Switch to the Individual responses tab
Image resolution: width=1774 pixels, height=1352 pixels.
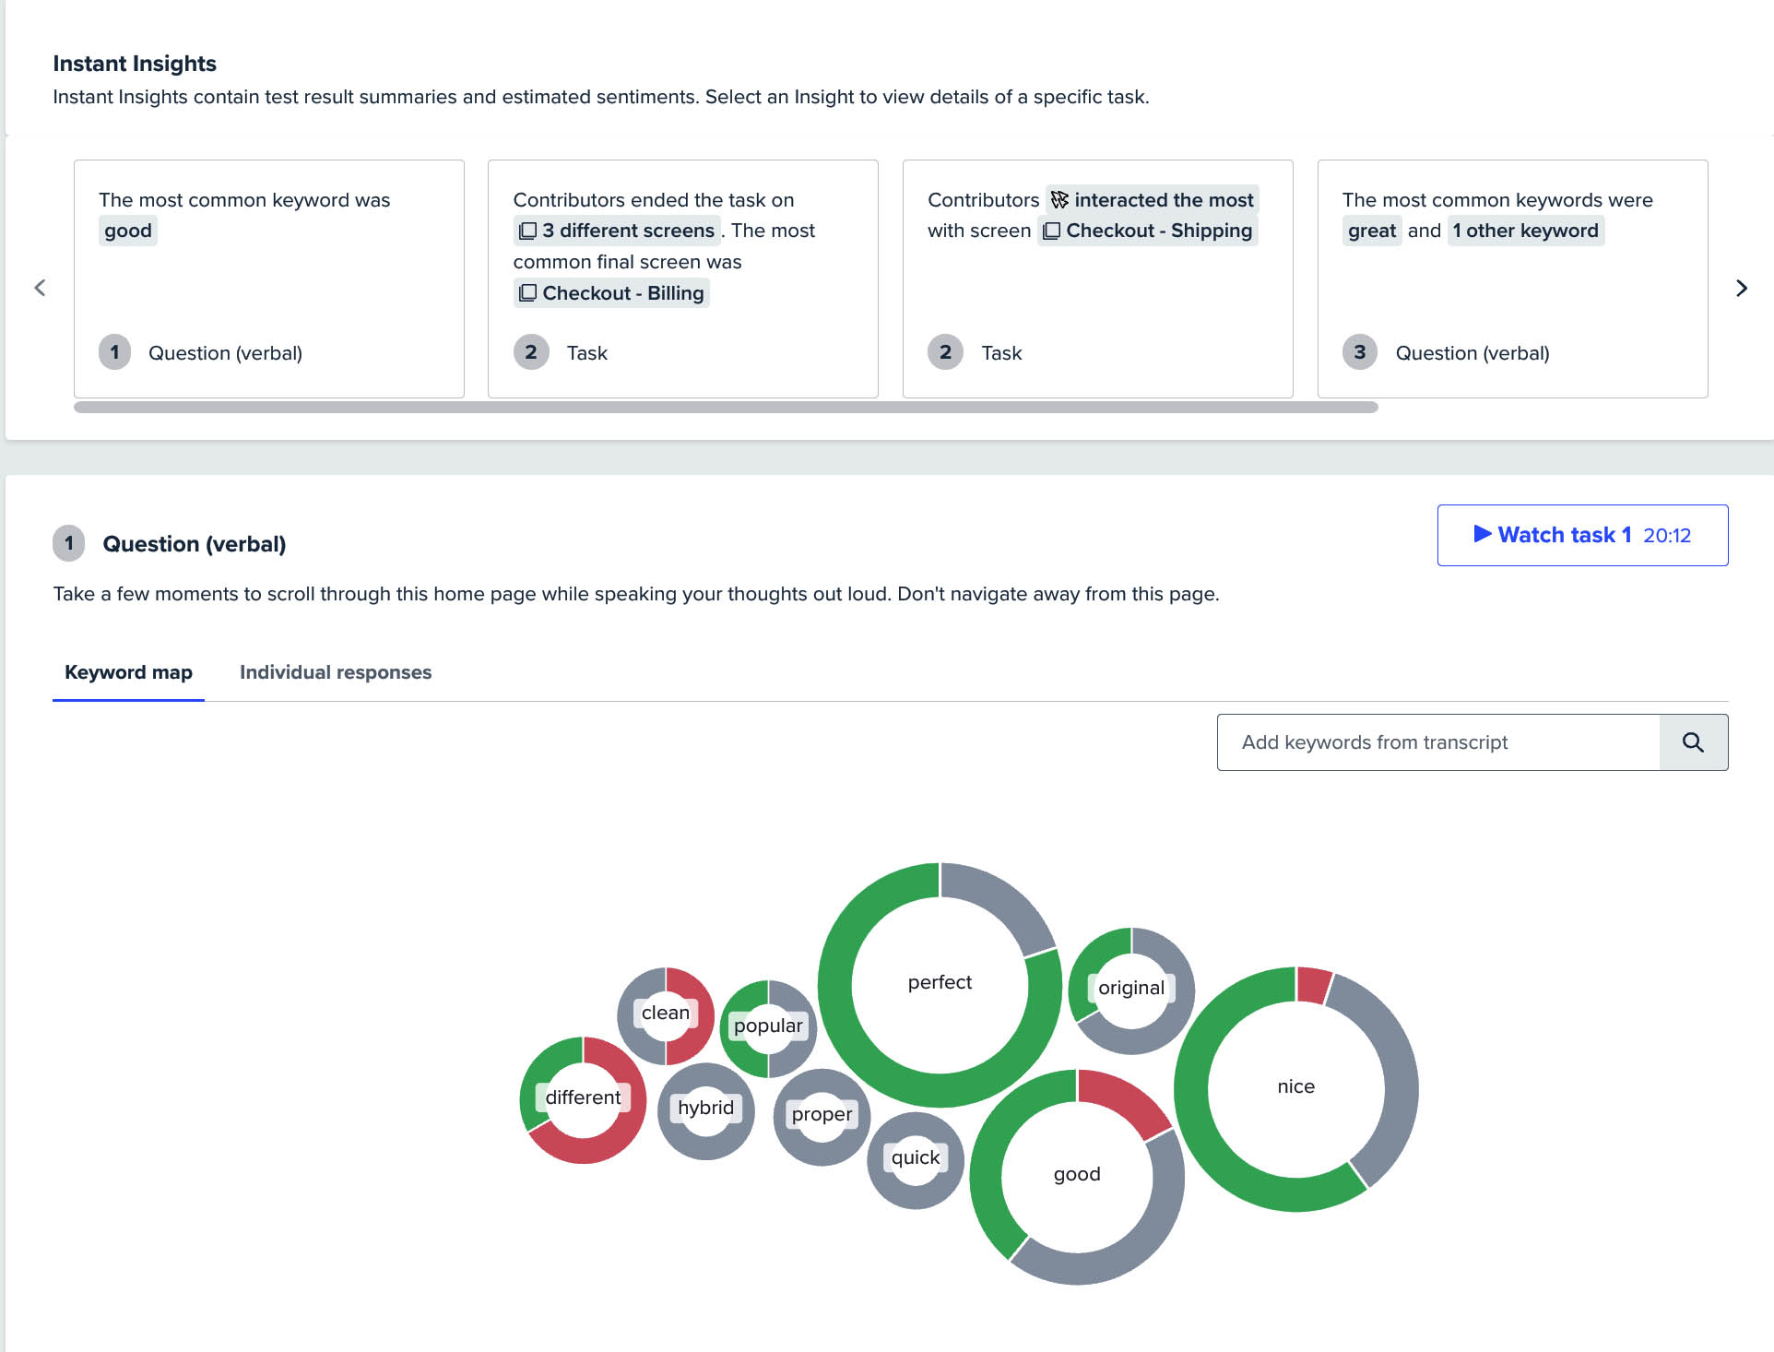[336, 672]
